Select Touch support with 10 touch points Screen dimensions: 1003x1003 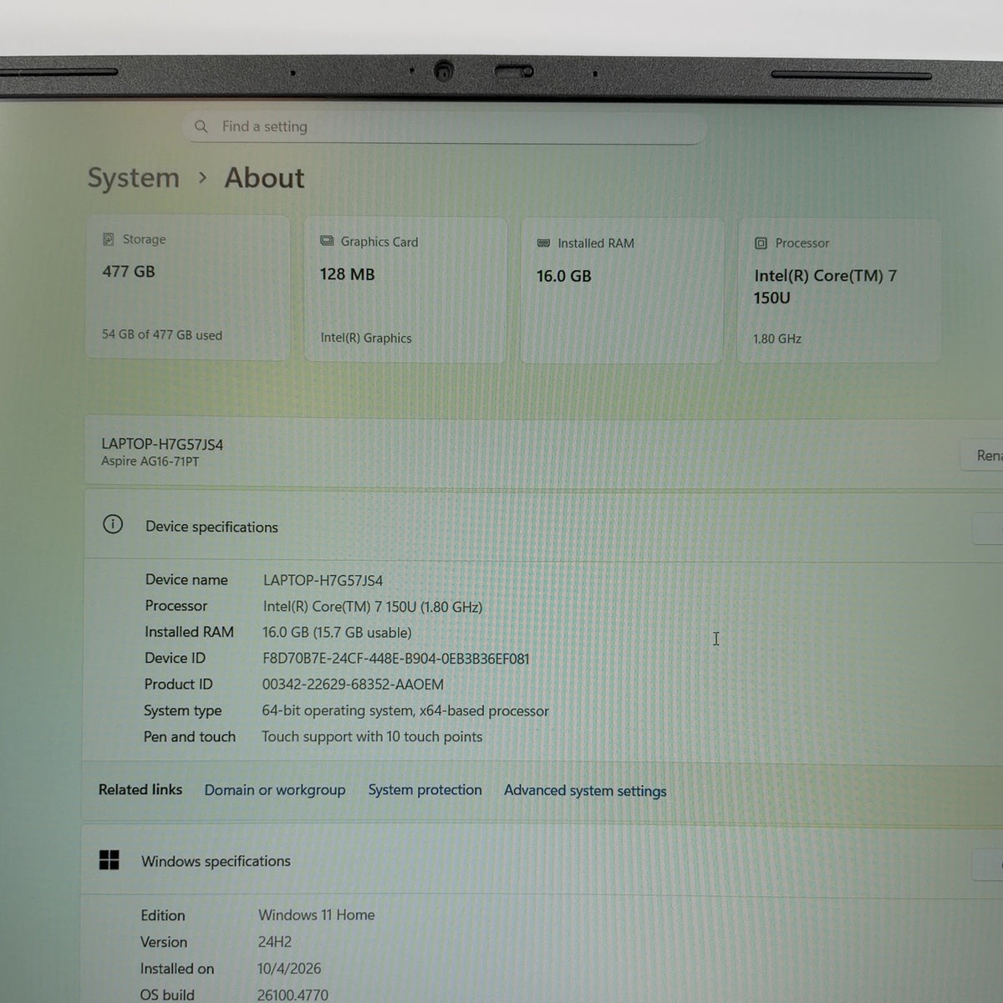pos(372,736)
